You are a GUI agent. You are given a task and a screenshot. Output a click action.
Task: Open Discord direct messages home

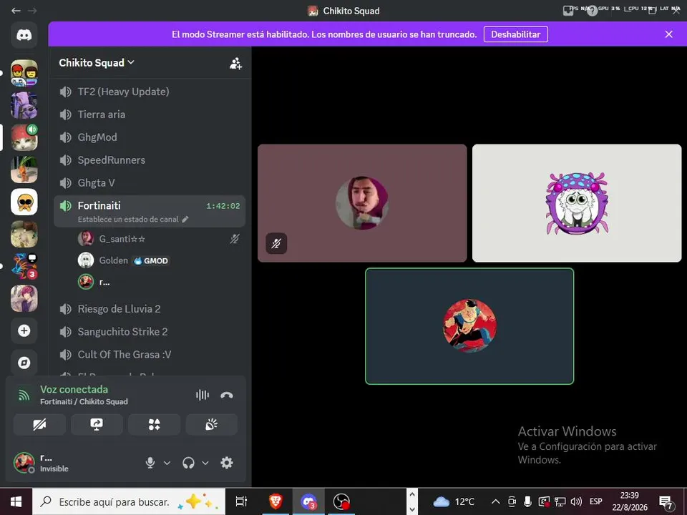[x=24, y=35]
